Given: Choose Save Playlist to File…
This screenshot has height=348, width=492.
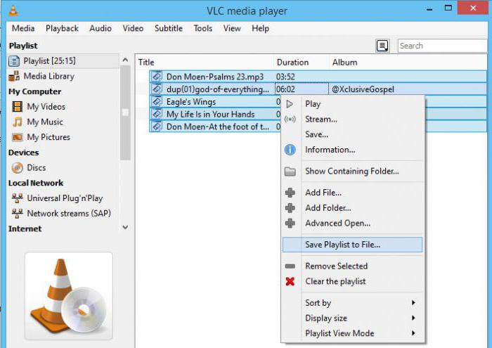Looking at the screenshot, I should (x=352, y=245).
